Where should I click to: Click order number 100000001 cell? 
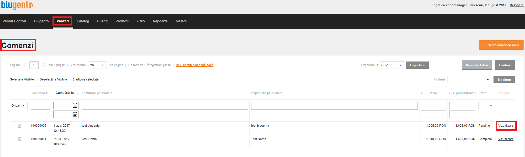point(38,139)
